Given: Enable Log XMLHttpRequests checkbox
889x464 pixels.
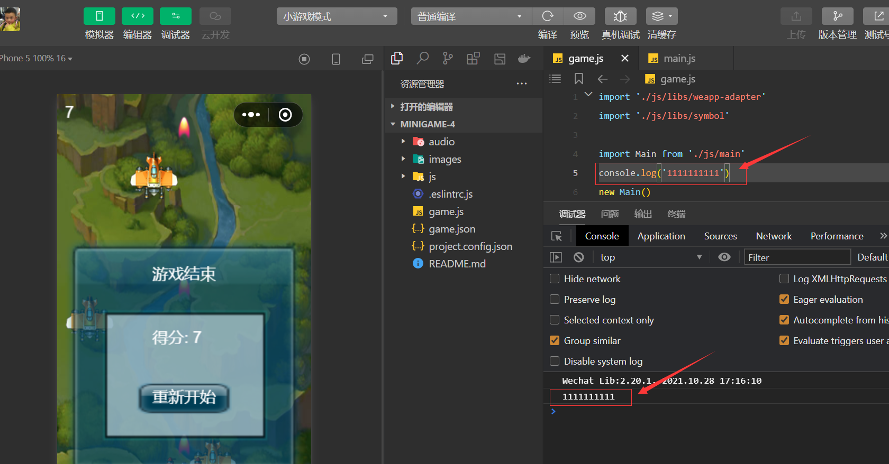Looking at the screenshot, I should (x=784, y=279).
